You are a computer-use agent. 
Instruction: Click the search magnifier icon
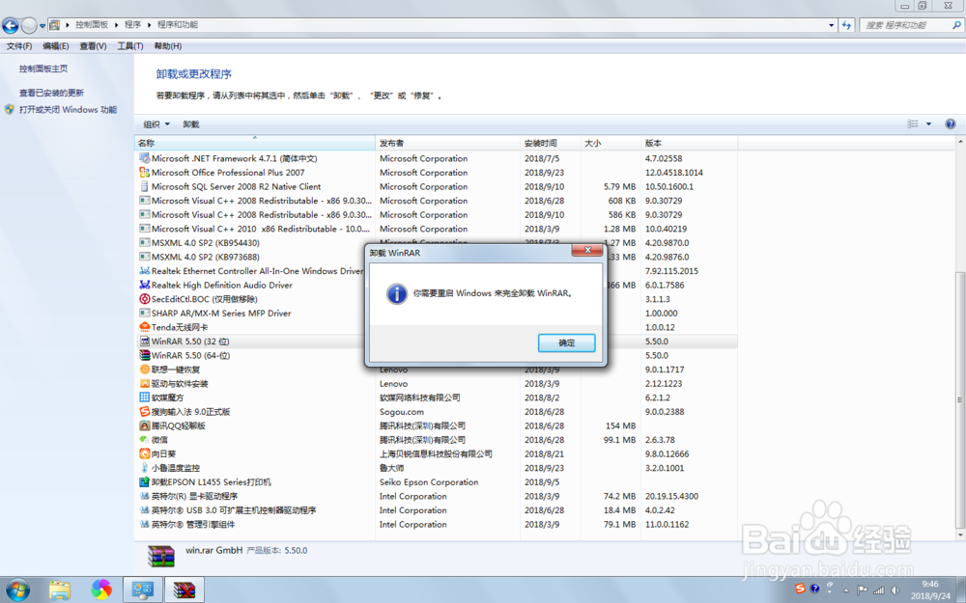[956, 25]
